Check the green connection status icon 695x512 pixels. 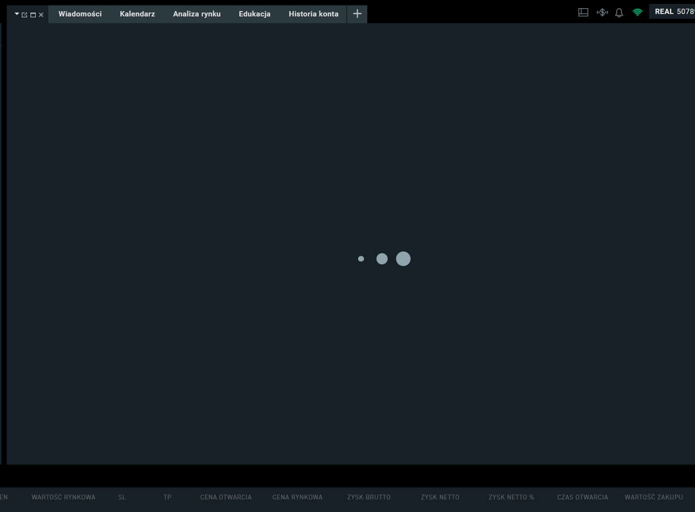(637, 13)
